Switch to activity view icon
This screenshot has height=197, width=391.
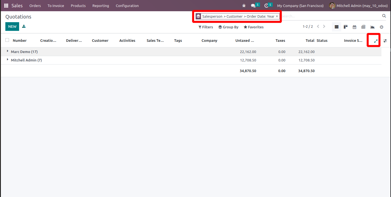[381, 27]
